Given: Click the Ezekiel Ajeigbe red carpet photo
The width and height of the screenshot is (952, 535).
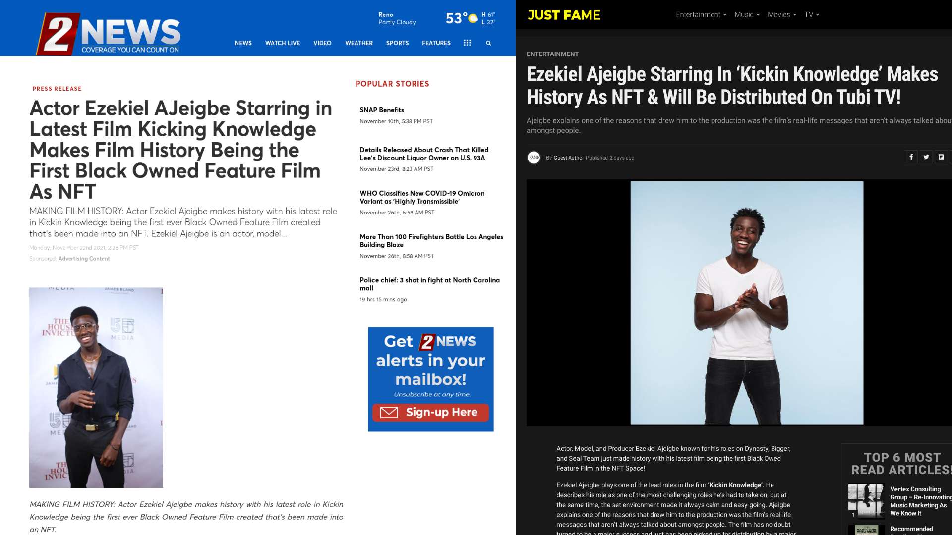Looking at the screenshot, I should click(x=97, y=386).
